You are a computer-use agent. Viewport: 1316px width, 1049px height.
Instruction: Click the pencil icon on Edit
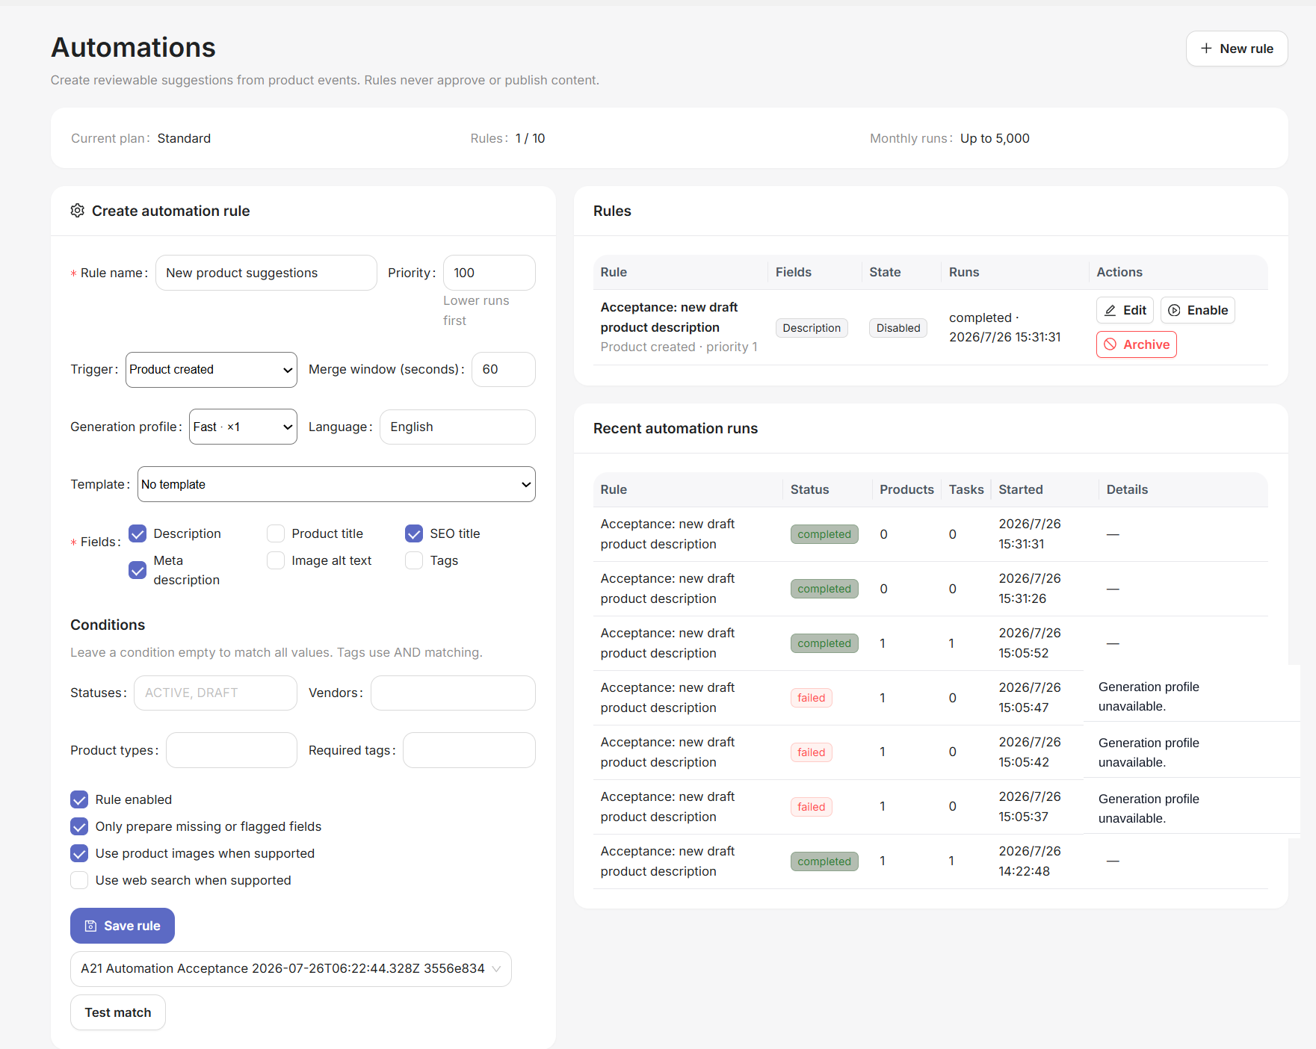(x=1110, y=310)
